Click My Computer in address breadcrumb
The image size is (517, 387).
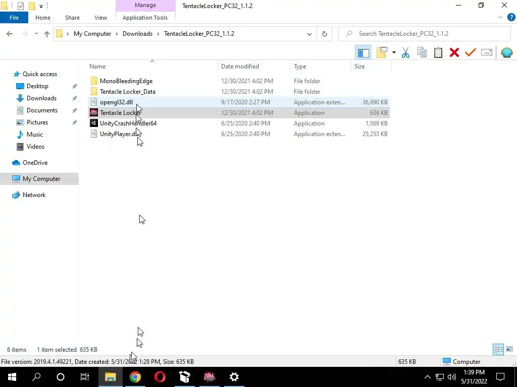(92, 34)
